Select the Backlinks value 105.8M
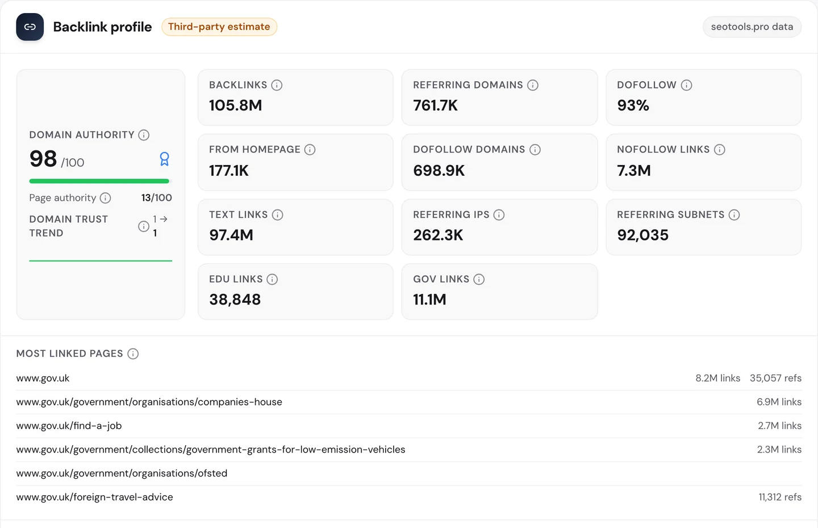Viewport: 818px width, 528px height. coord(236,105)
